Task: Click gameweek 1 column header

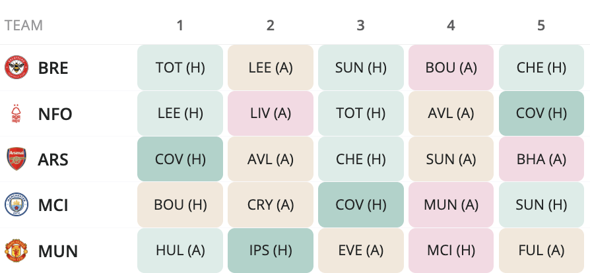Action: point(180,25)
